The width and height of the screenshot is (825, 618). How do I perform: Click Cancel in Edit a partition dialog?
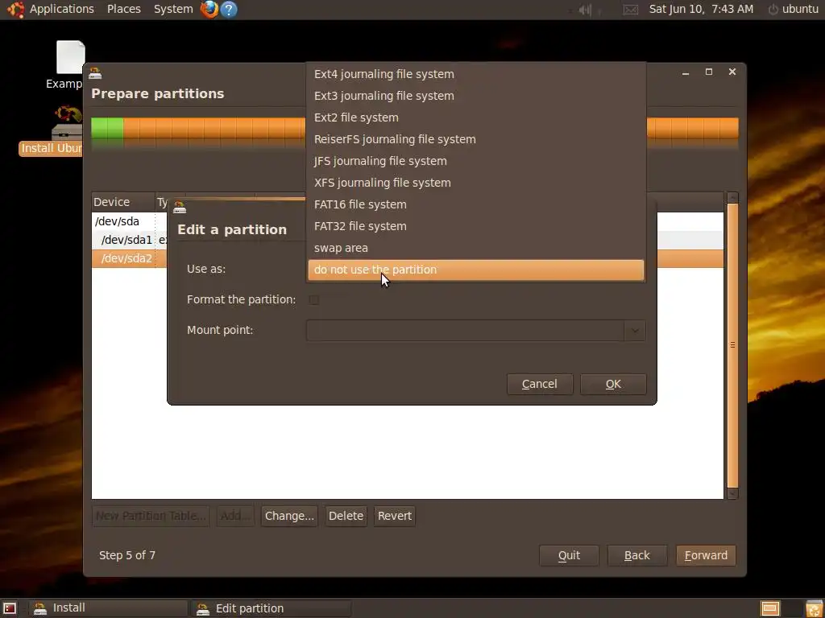point(539,384)
